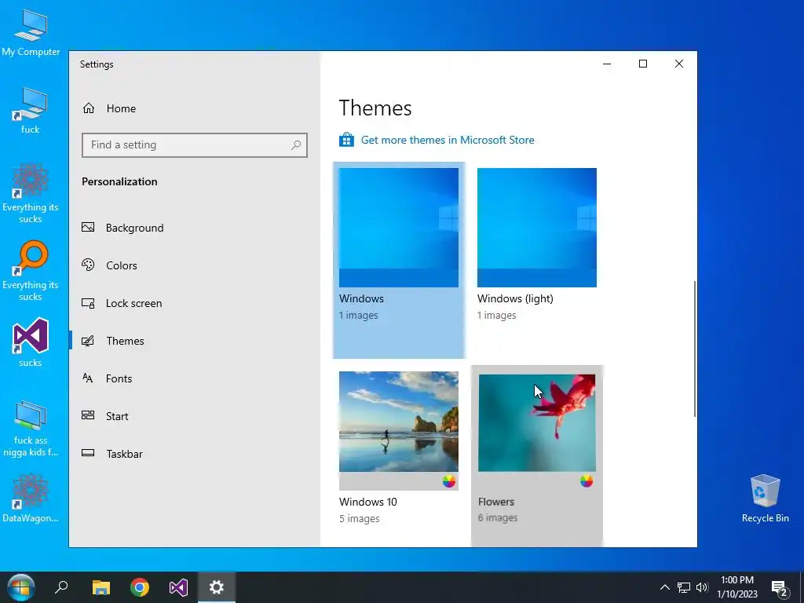Viewport: 804px width, 603px height.
Task: Select the orange magnifier Everything desktop shortcut
Action: click(x=31, y=271)
